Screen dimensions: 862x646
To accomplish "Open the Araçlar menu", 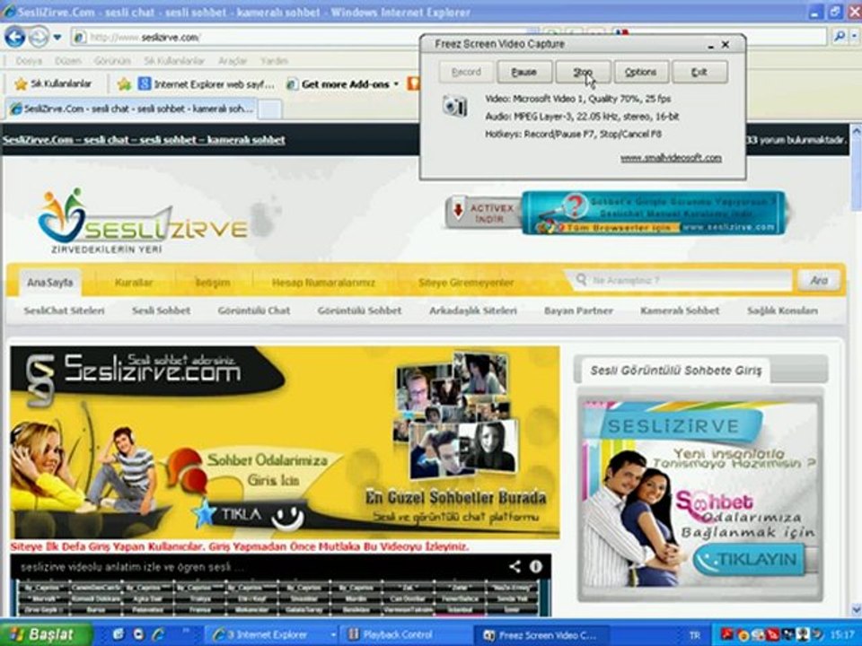I will coord(233,61).
